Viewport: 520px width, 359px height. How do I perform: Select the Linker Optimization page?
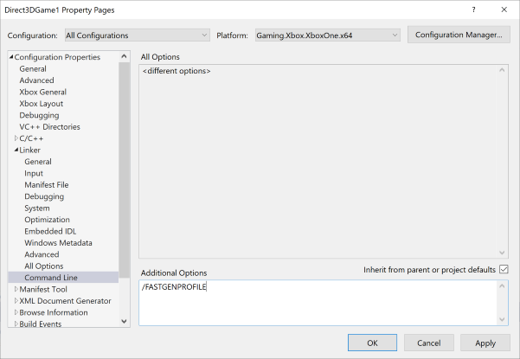coord(47,220)
